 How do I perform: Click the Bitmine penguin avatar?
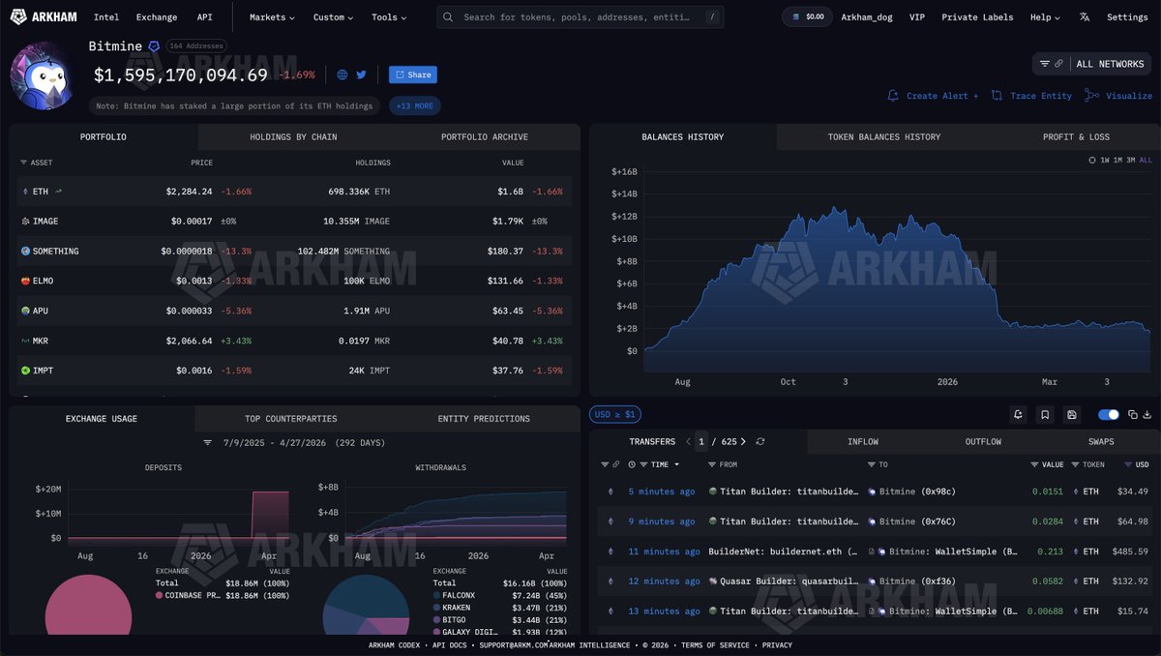point(43,76)
